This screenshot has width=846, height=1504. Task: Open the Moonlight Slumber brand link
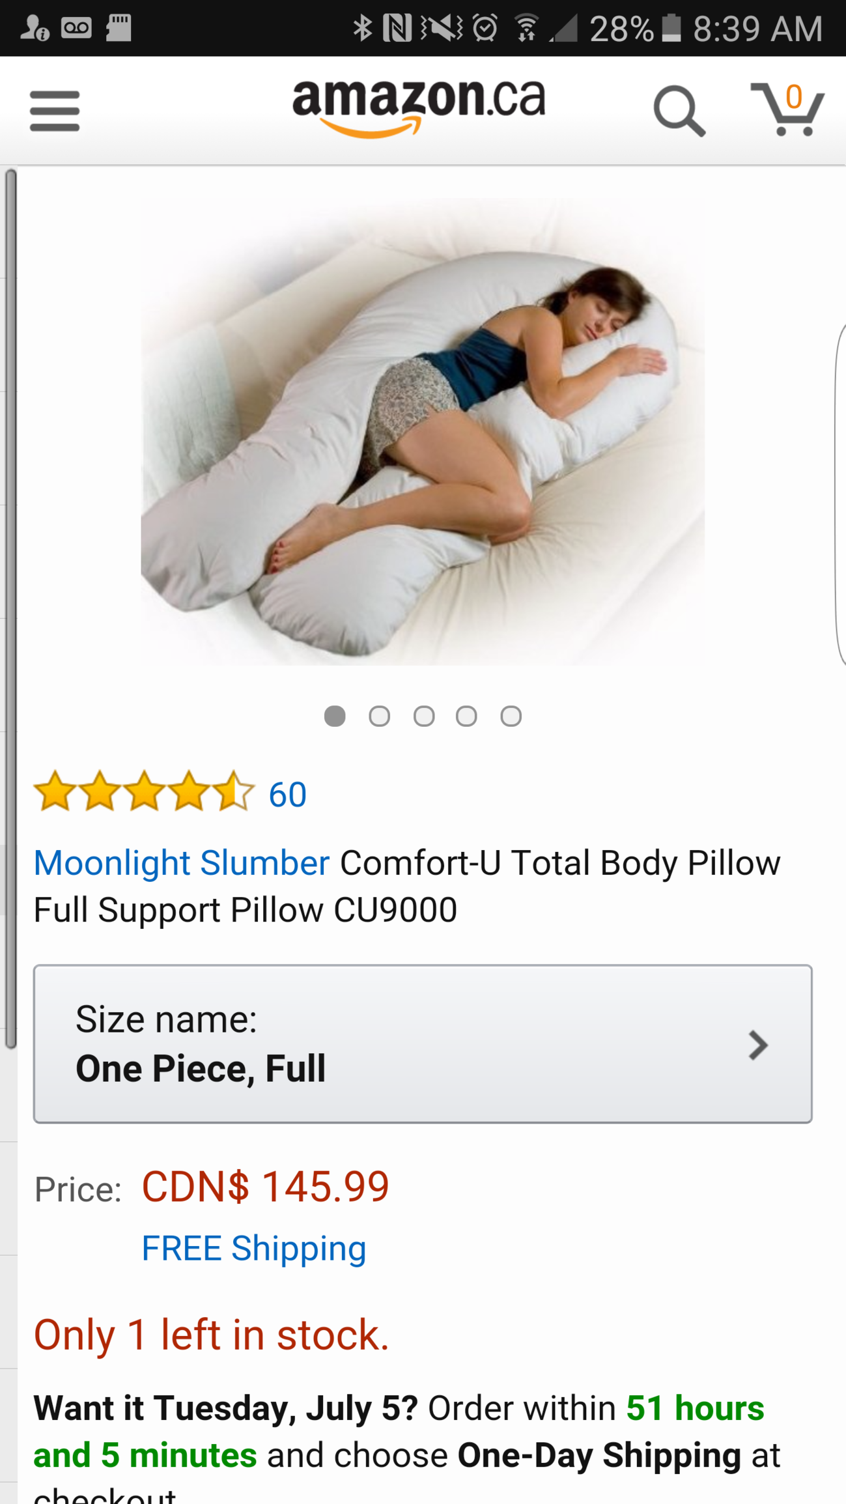(x=182, y=862)
